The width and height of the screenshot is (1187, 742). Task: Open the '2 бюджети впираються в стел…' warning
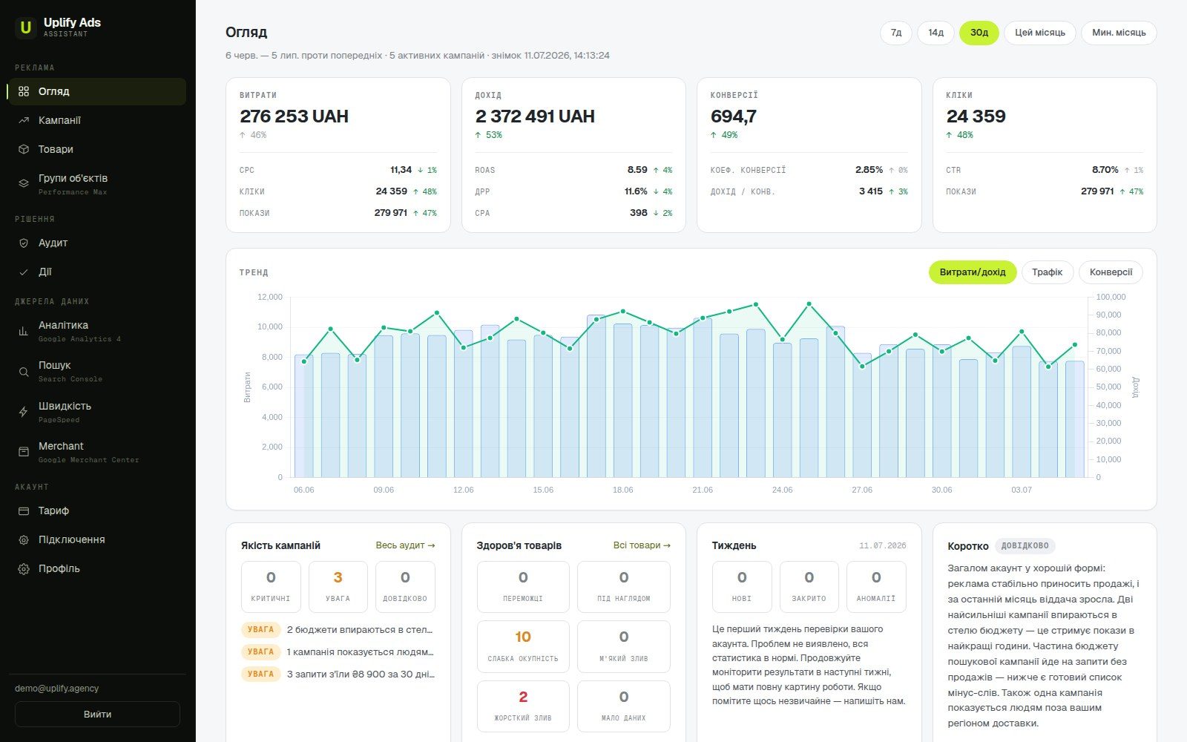(338, 629)
